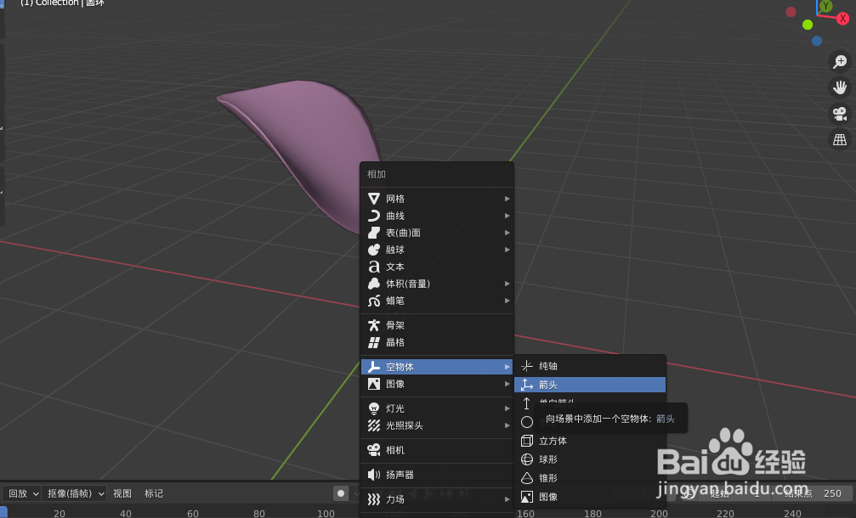The height and width of the screenshot is (518, 856).
Task: Open the 视图 menu in the timeline header
Action: (121, 493)
